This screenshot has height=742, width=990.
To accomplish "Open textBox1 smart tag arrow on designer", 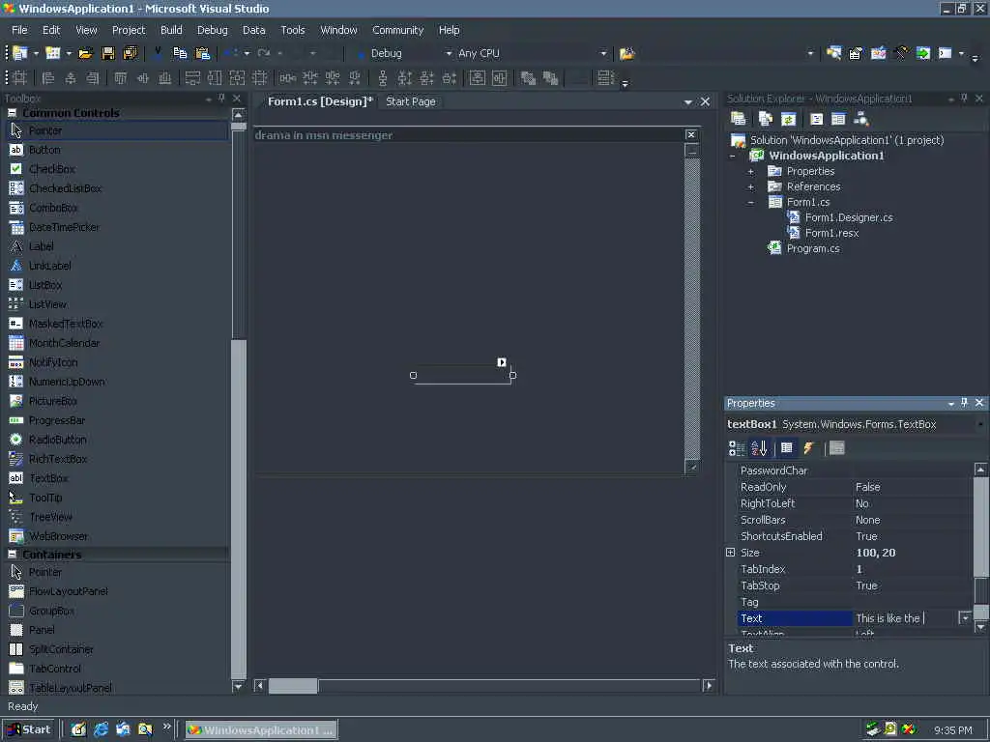I will click(502, 362).
